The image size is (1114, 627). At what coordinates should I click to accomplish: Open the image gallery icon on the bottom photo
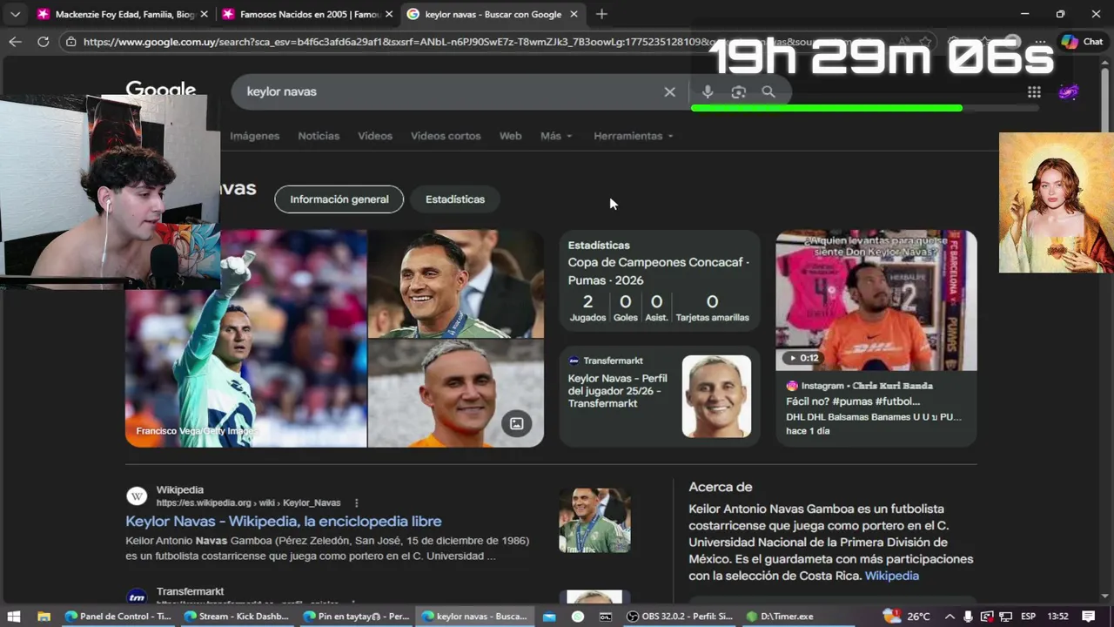[x=516, y=423]
